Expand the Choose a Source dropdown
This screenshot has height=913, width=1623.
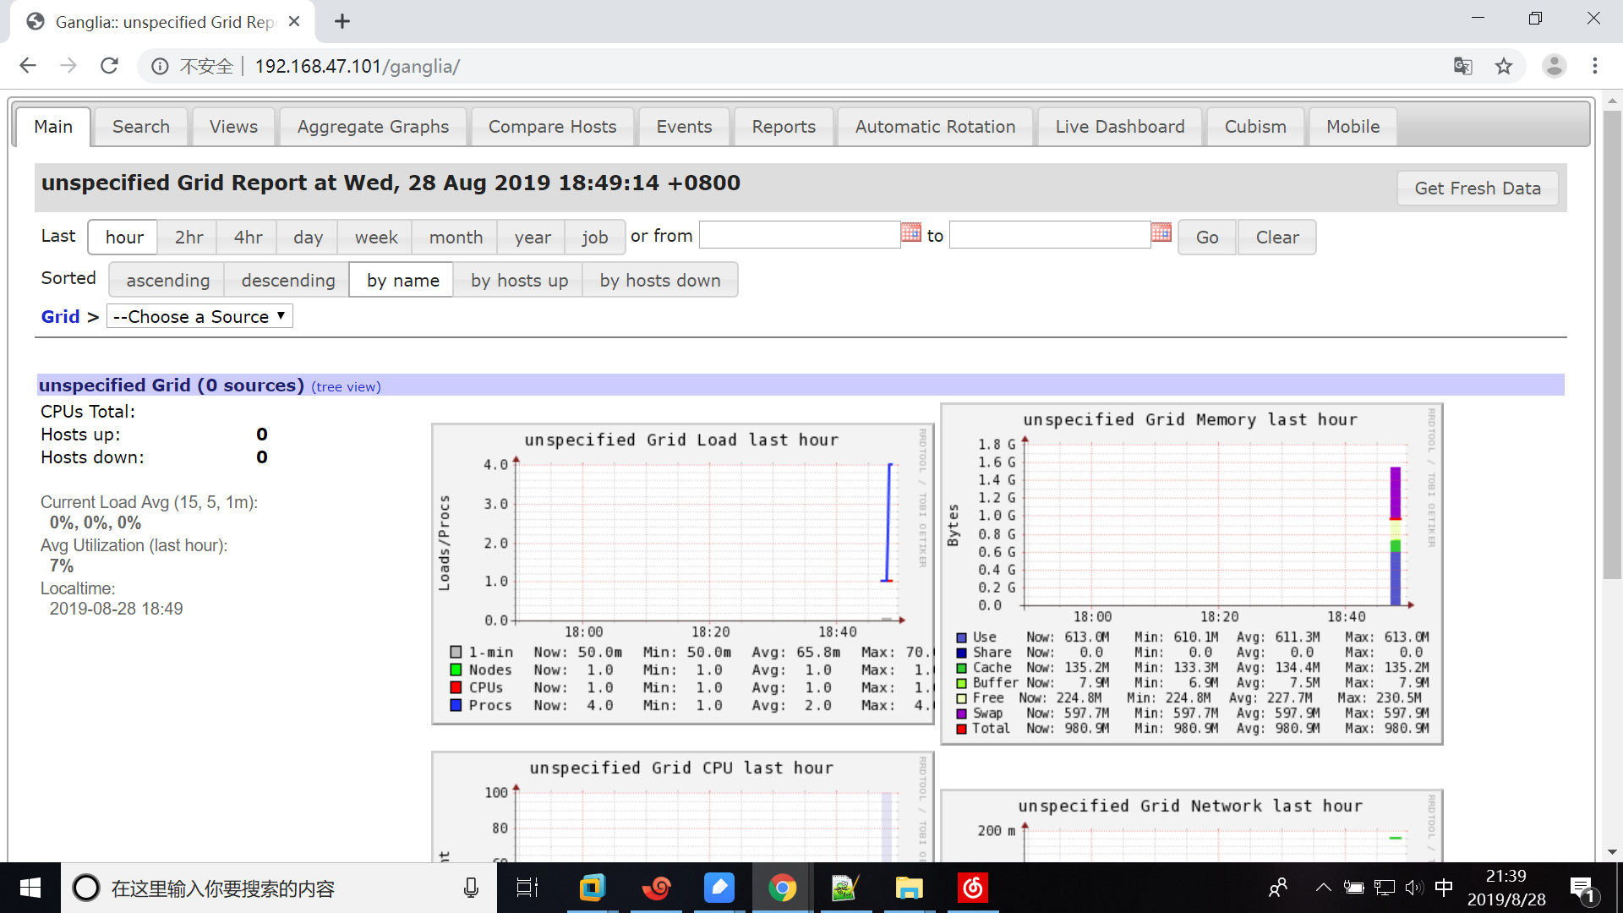[199, 317]
